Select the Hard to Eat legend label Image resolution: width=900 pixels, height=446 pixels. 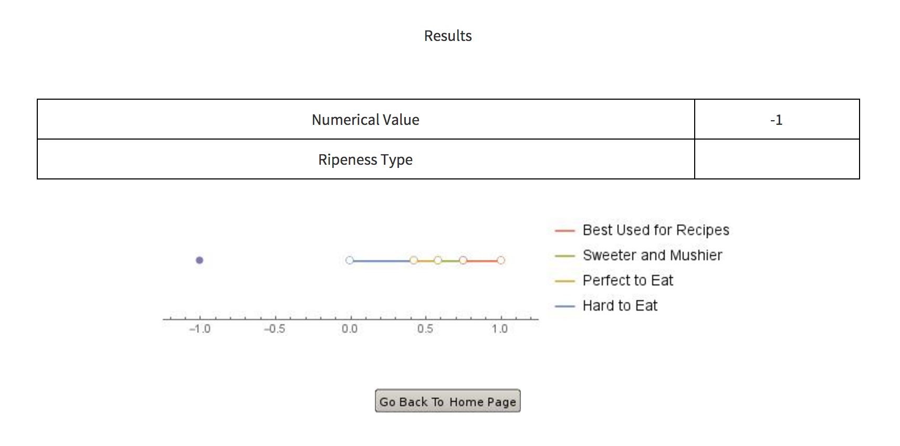coord(620,305)
